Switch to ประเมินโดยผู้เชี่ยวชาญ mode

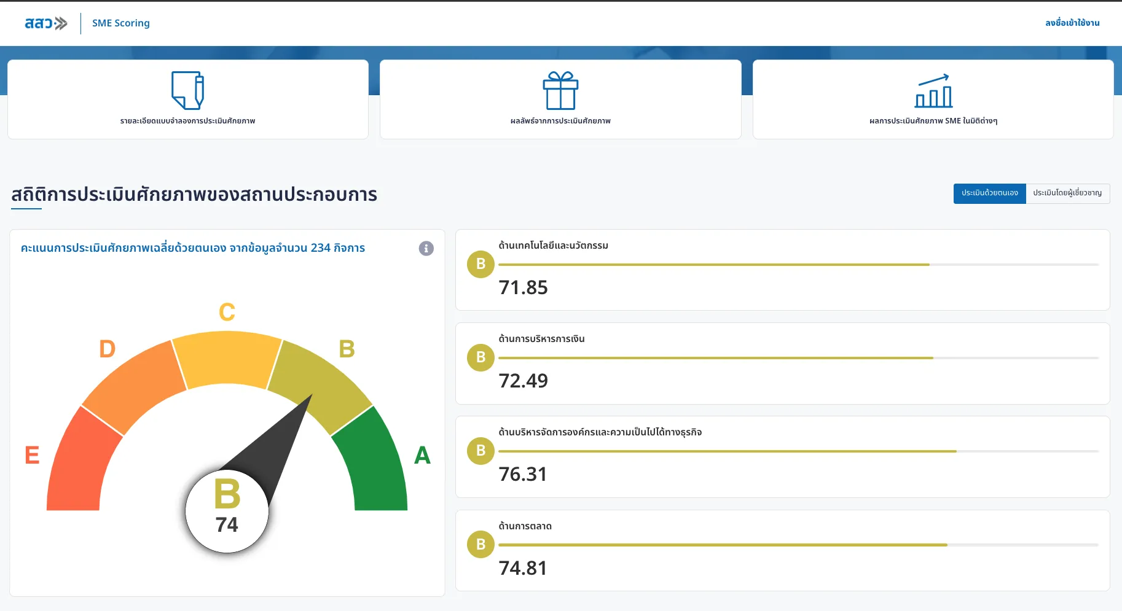1068,193
